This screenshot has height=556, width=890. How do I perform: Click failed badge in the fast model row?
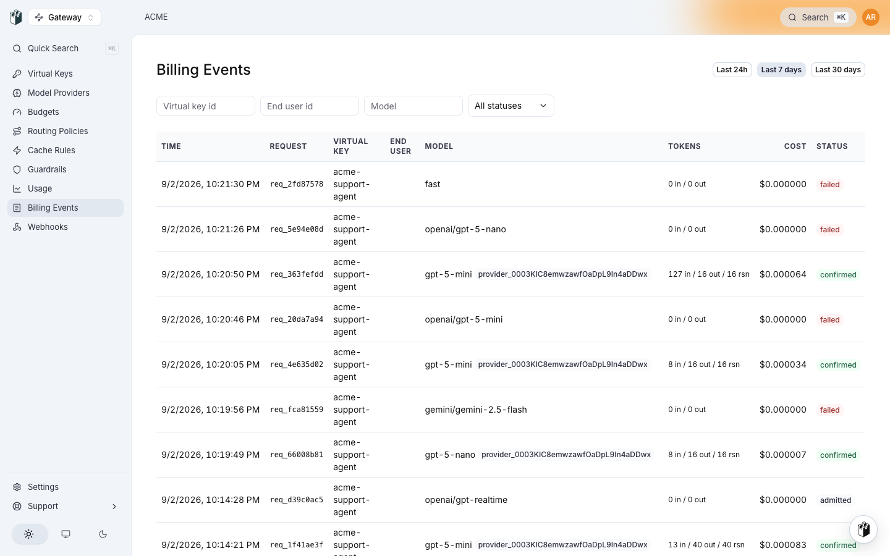(829, 185)
